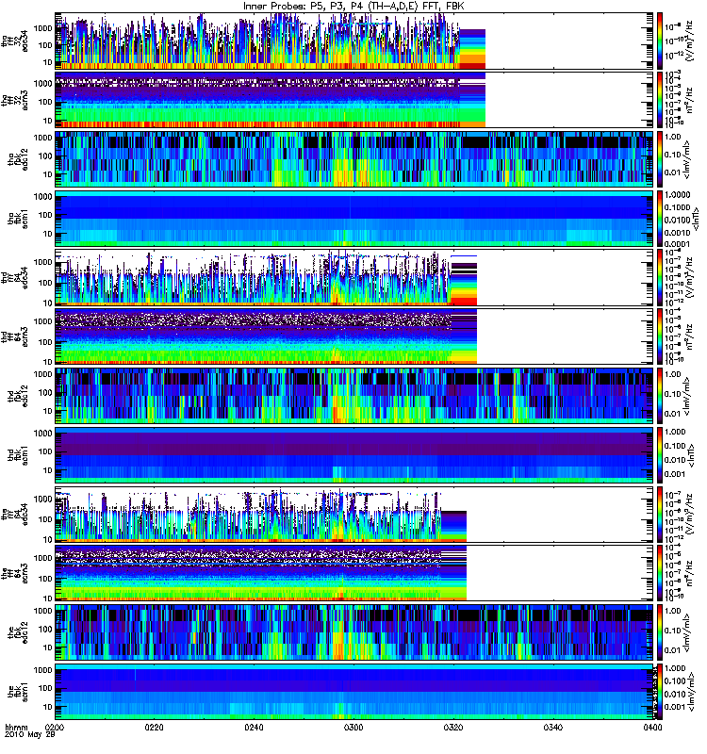Click the 0200 time axis label

click(55, 727)
